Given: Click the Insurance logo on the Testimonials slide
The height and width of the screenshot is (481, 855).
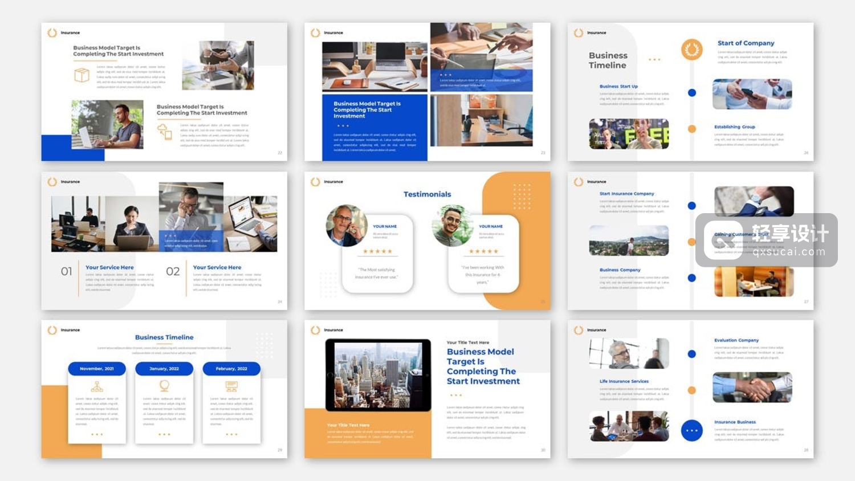Looking at the screenshot, I should [327, 182].
